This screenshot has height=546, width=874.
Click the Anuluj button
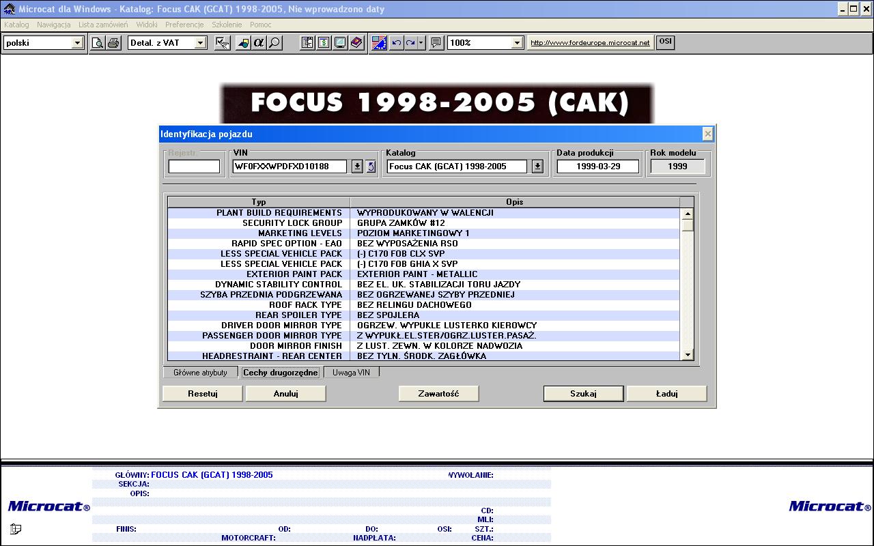286,394
